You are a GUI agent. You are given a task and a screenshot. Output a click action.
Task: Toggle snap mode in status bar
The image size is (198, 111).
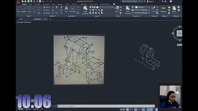(x=130, y=109)
